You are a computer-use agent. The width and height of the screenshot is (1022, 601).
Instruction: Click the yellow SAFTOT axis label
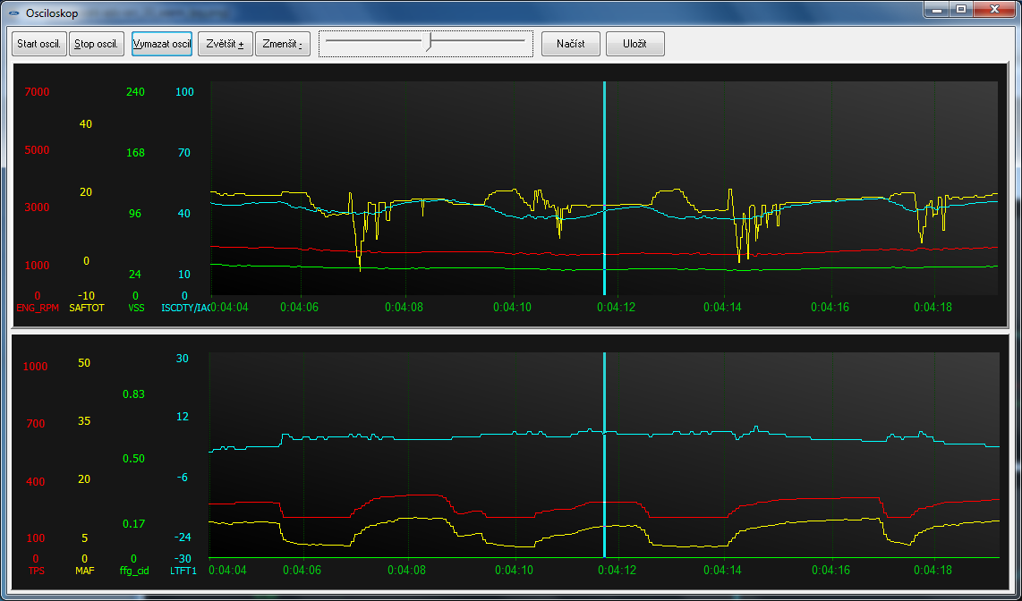coord(87,308)
